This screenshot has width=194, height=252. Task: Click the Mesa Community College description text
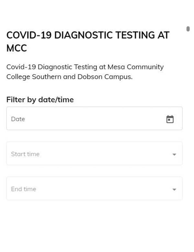(85, 72)
